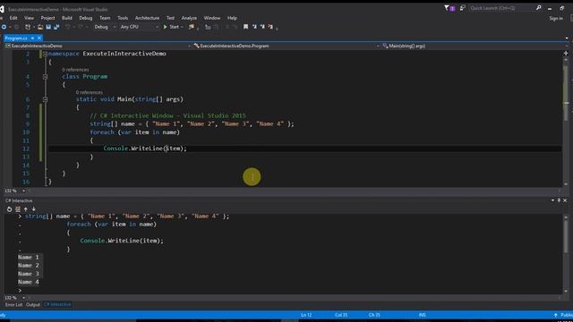Open the Debug configuration dropdown

pos(105,27)
